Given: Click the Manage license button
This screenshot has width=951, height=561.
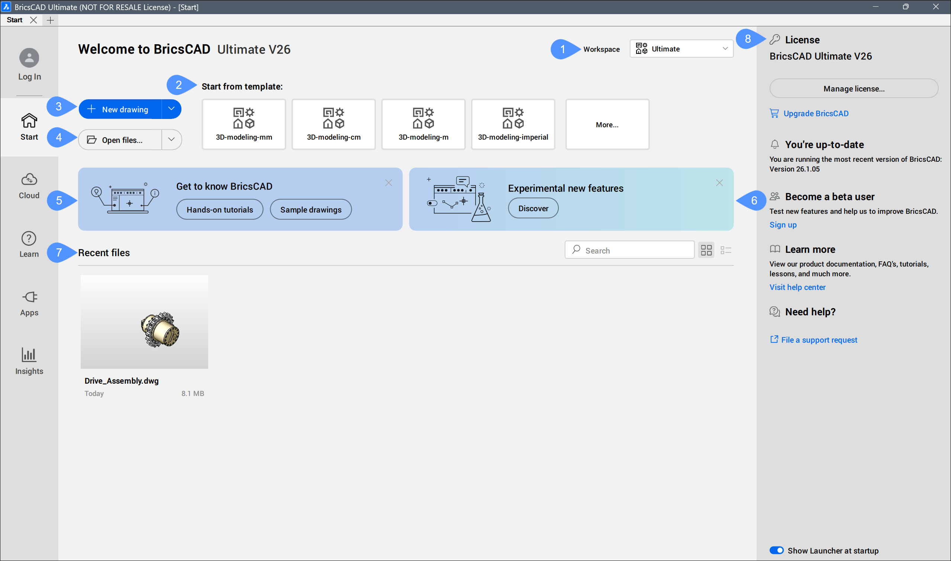Looking at the screenshot, I should click(854, 88).
